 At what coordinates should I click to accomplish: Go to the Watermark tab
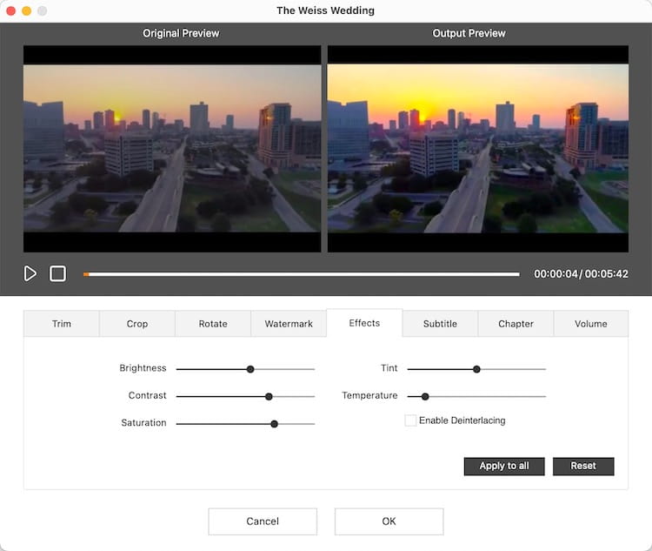click(x=289, y=324)
